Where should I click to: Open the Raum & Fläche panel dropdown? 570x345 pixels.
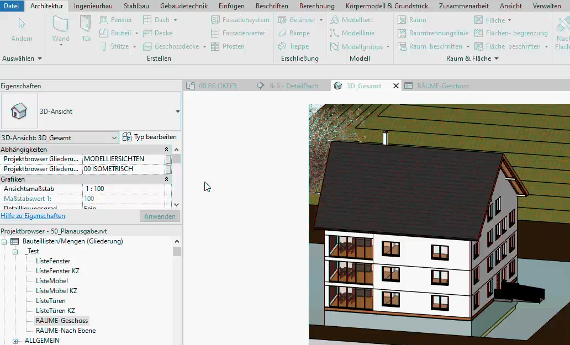click(496, 59)
